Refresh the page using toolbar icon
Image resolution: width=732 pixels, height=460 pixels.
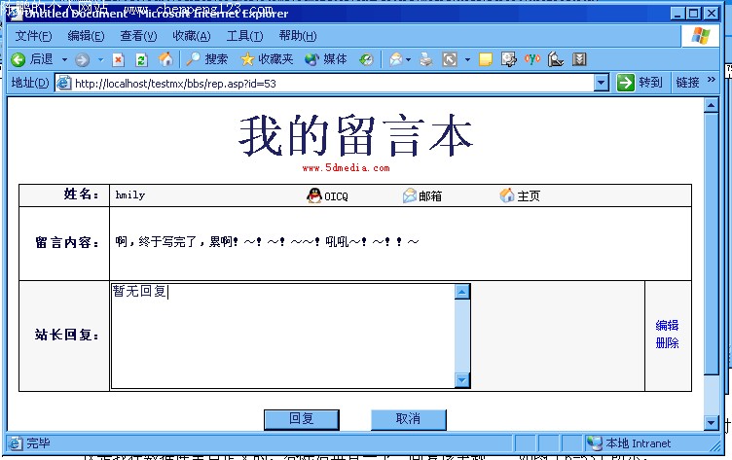pyautogui.click(x=141, y=59)
